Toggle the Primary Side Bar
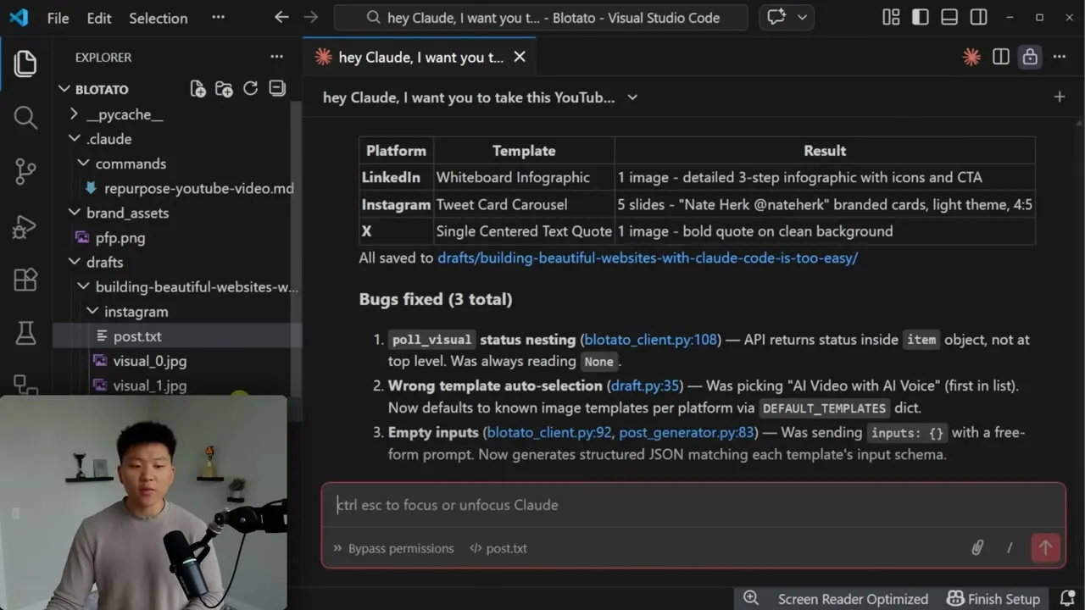 [921, 17]
